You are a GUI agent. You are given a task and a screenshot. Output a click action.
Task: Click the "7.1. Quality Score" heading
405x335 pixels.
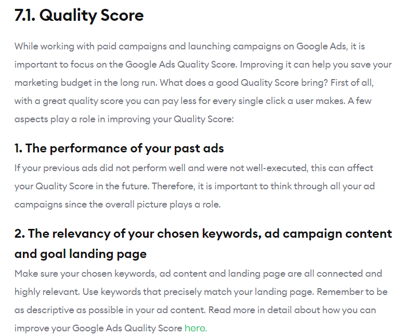click(79, 16)
